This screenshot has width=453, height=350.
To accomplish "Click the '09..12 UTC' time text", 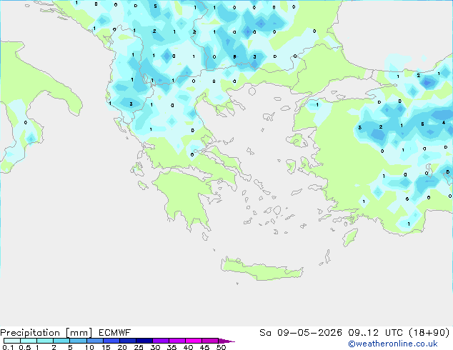I will pyautogui.click(x=375, y=333).
